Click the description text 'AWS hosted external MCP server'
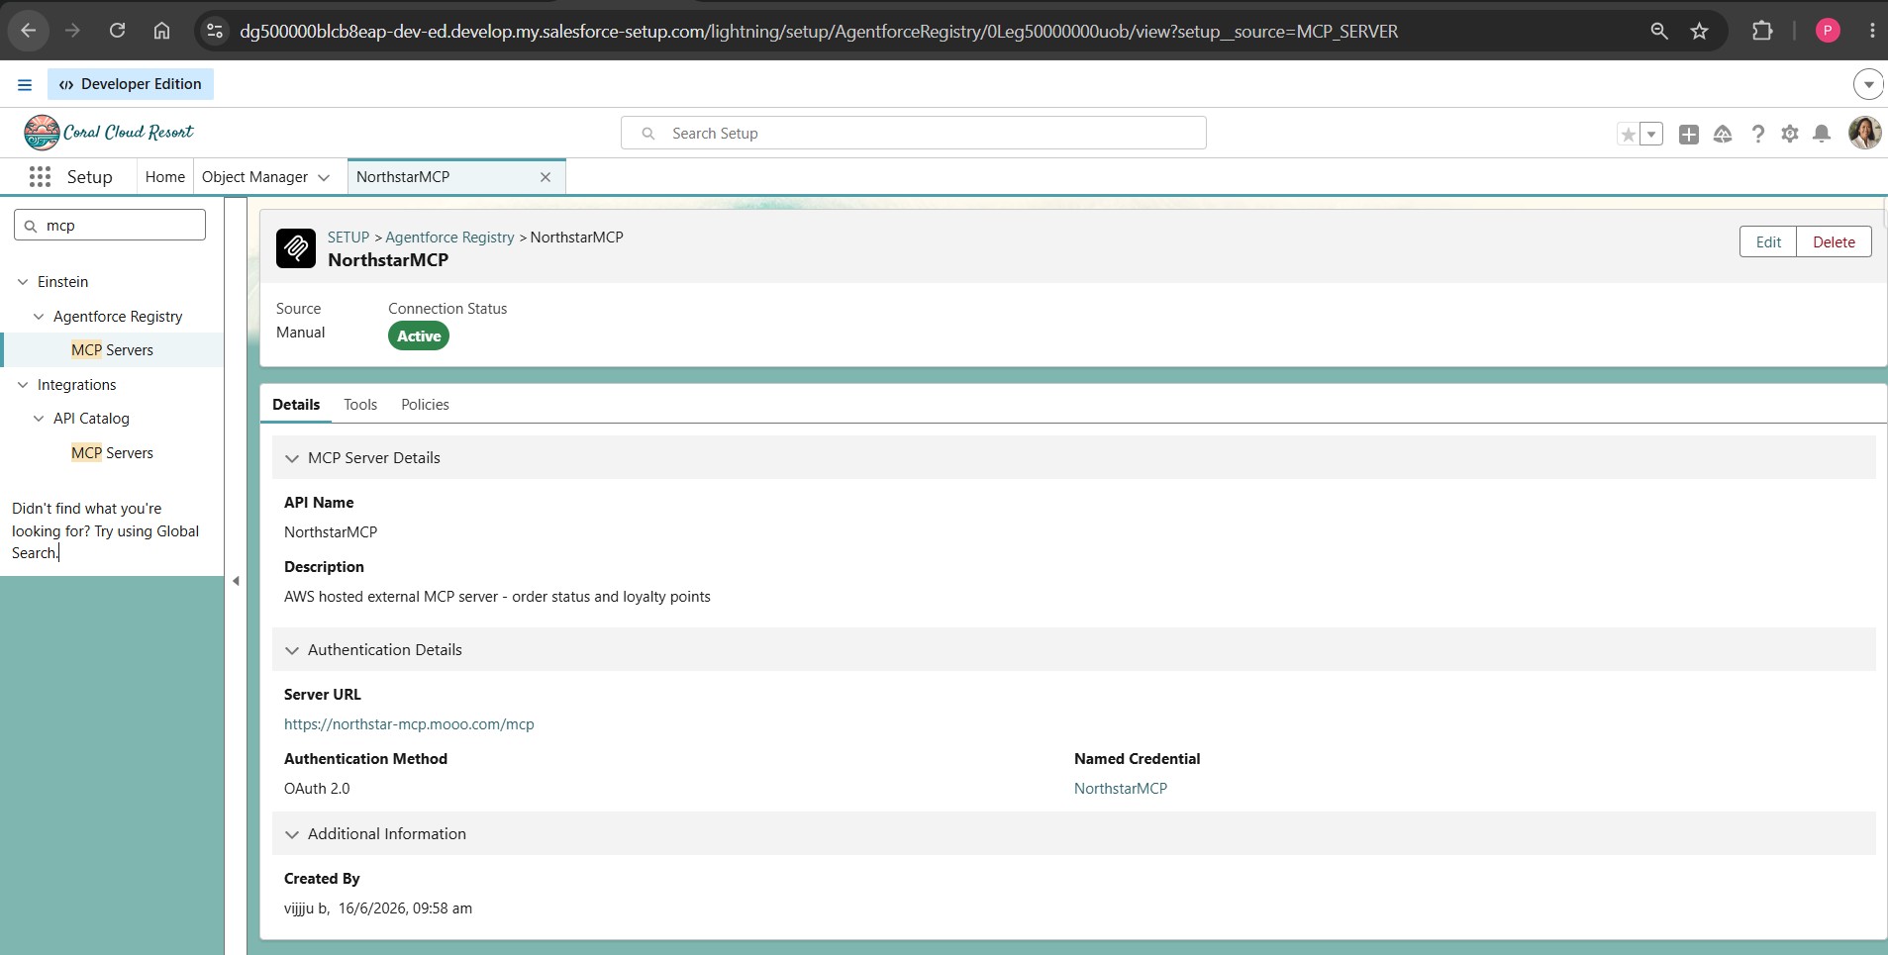The height and width of the screenshot is (955, 1888). (x=391, y=597)
